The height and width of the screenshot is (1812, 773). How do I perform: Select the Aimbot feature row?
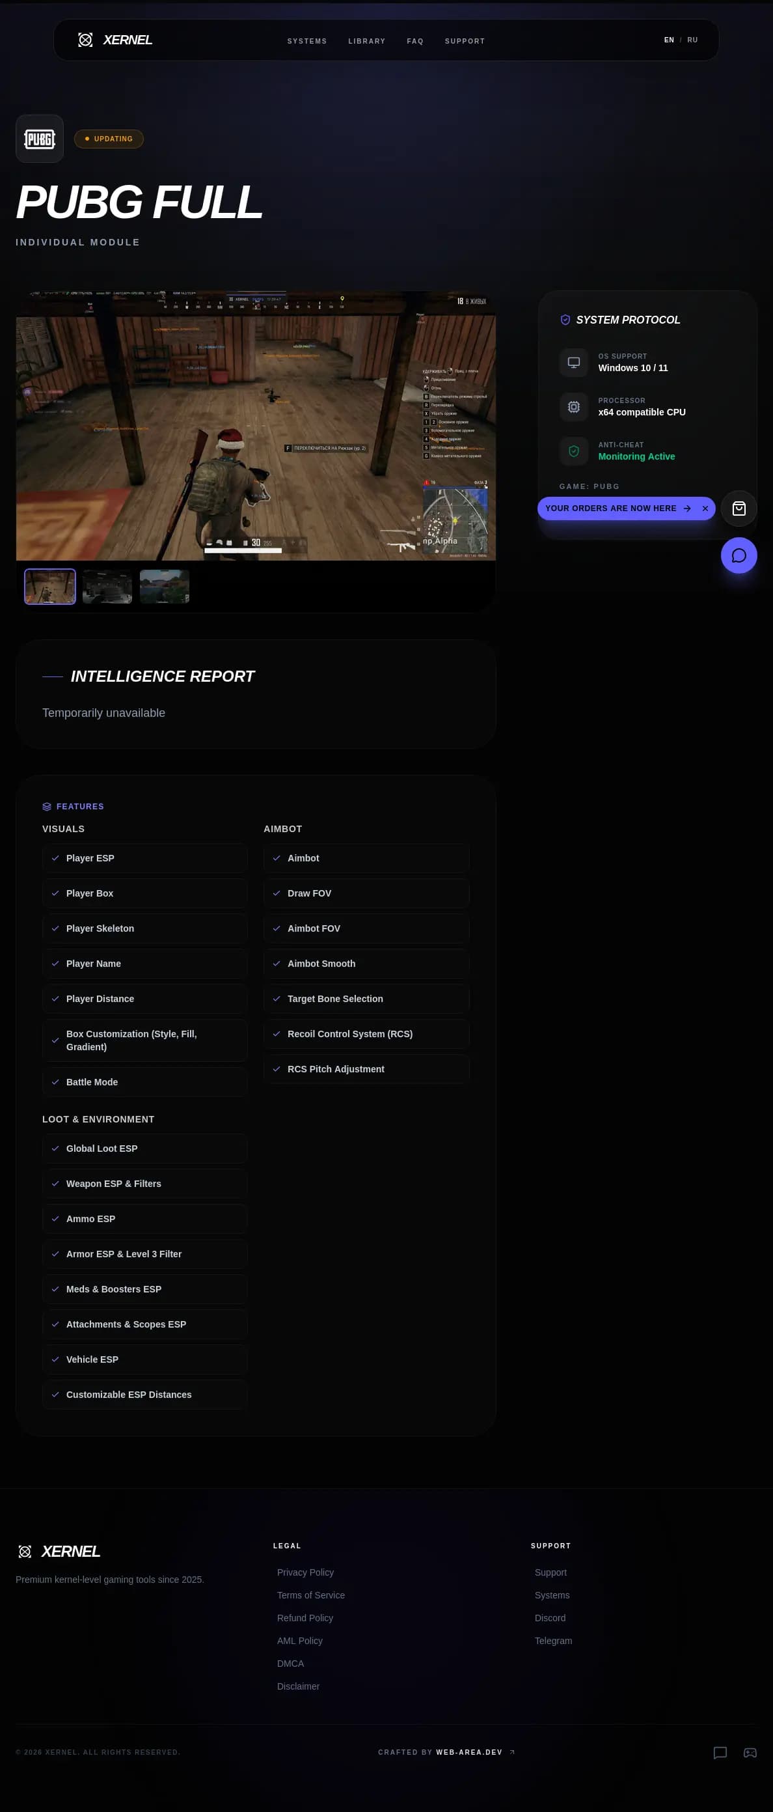pos(366,858)
